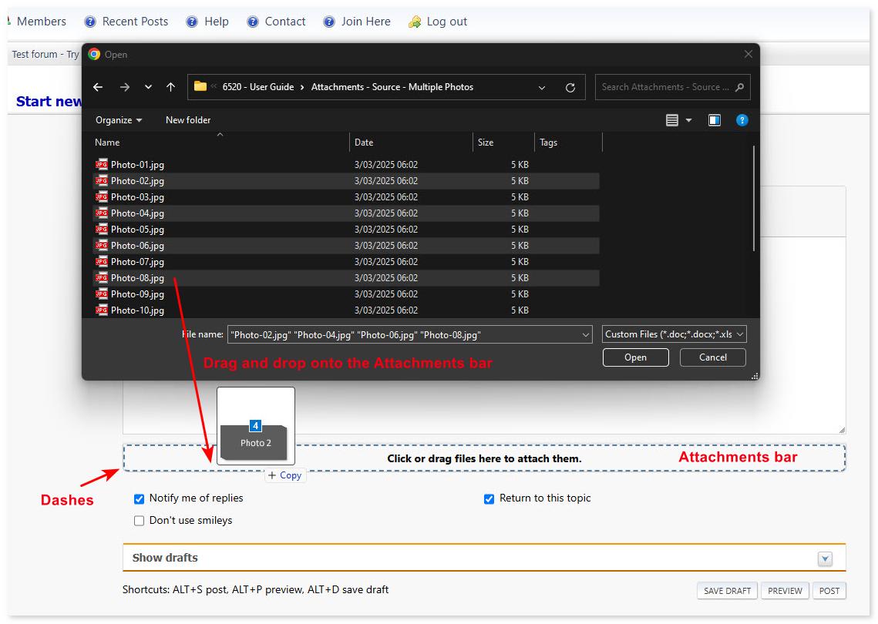Expand the Show drafts section

(825, 558)
